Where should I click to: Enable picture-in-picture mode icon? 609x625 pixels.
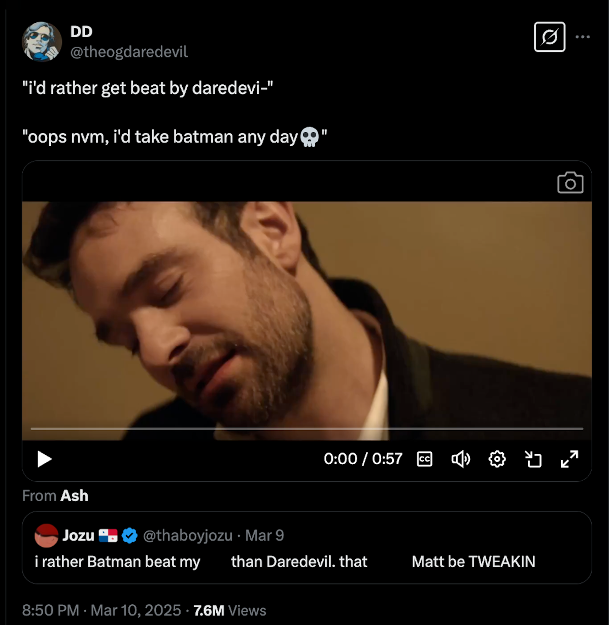533,459
